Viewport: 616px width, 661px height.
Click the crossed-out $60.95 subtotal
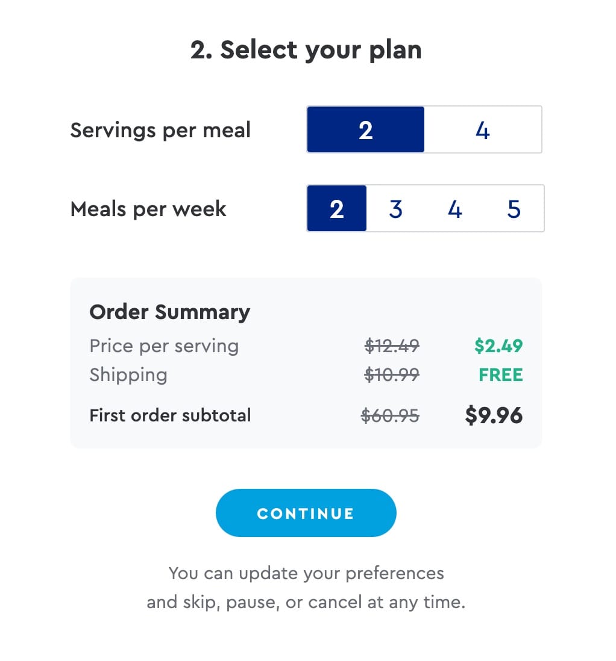coord(390,415)
